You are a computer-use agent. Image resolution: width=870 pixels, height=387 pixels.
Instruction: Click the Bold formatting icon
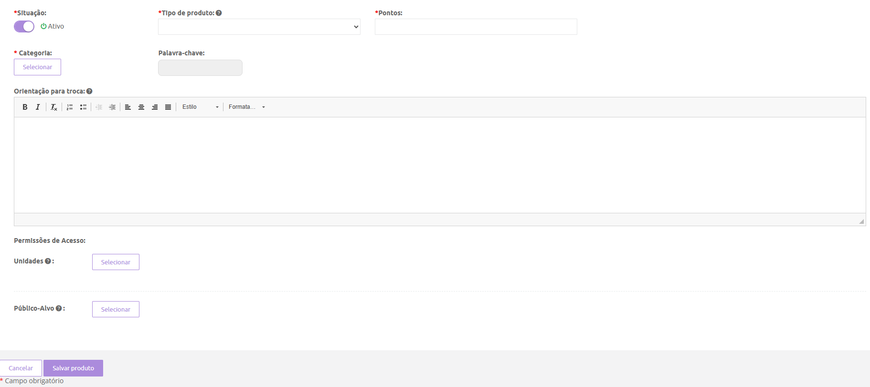25,107
